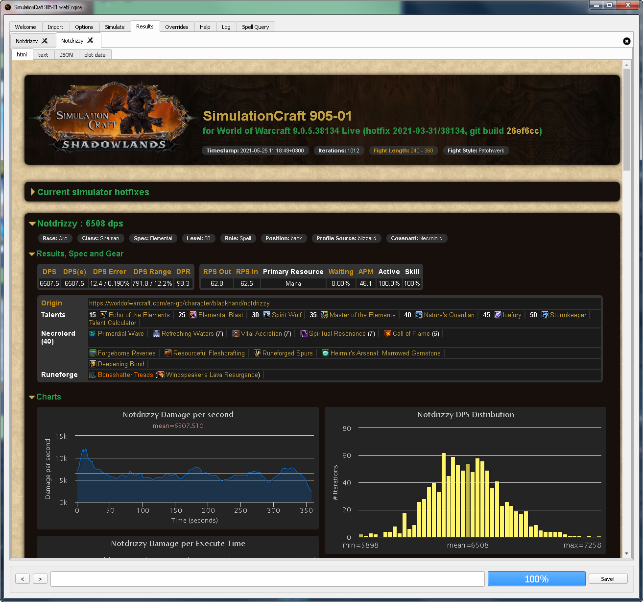
Task: Click the Elemental Blast spell icon
Action: tap(193, 315)
